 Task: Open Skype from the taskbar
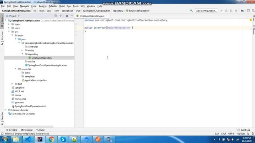pos(63,139)
